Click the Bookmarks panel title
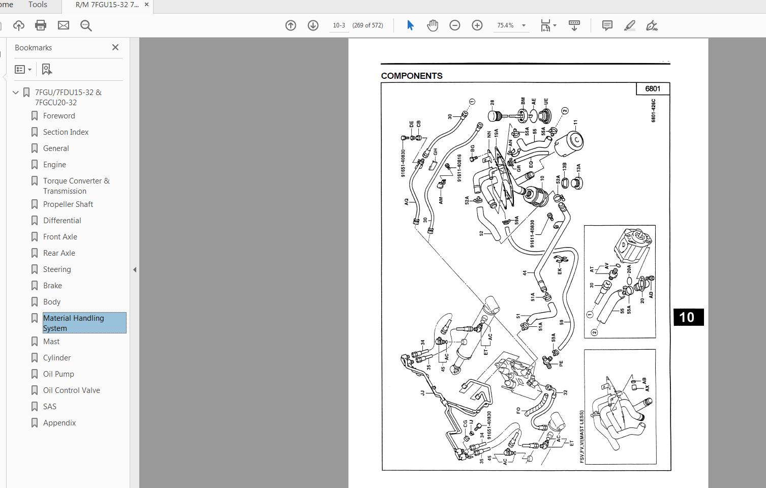The image size is (766, 488). click(x=33, y=47)
